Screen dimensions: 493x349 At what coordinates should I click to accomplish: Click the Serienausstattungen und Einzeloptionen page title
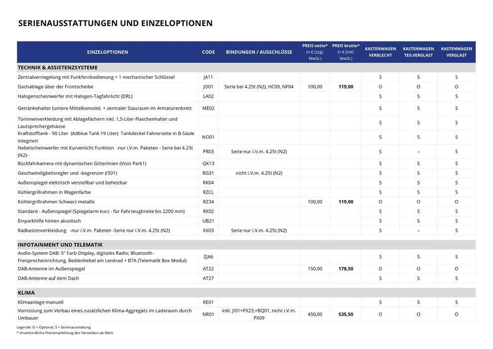point(115,23)
